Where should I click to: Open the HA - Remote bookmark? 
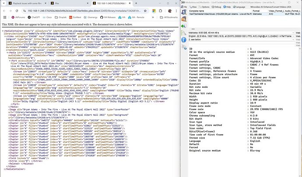[136, 17]
